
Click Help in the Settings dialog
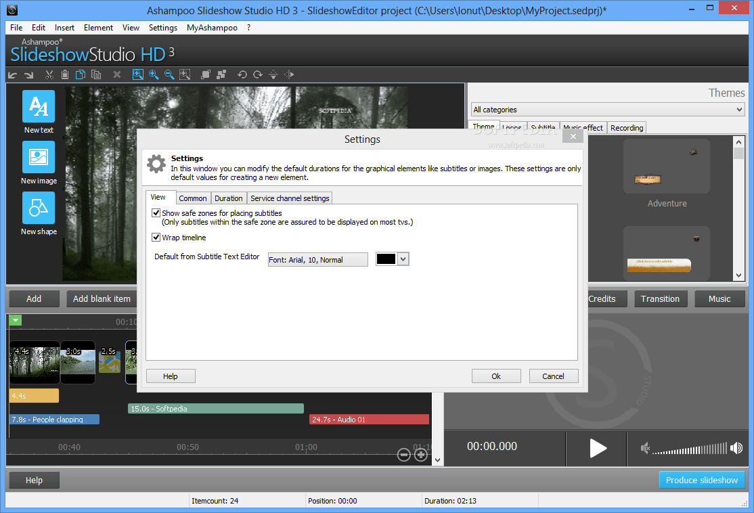pyautogui.click(x=171, y=376)
